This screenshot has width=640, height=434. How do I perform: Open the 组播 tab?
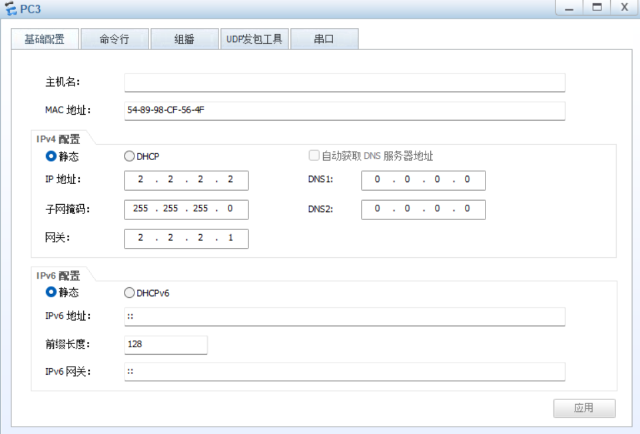(x=184, y=39)
